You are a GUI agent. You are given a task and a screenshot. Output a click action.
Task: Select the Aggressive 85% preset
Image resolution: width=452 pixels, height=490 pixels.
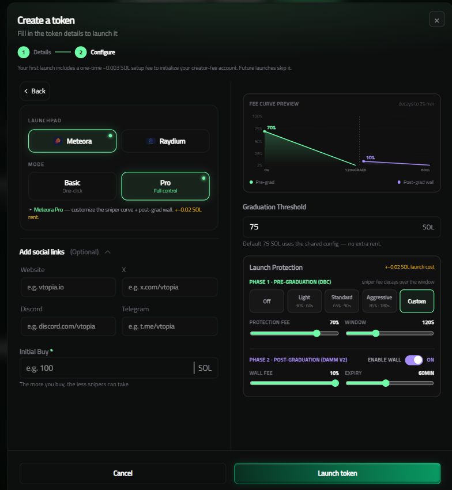[379, 301]
